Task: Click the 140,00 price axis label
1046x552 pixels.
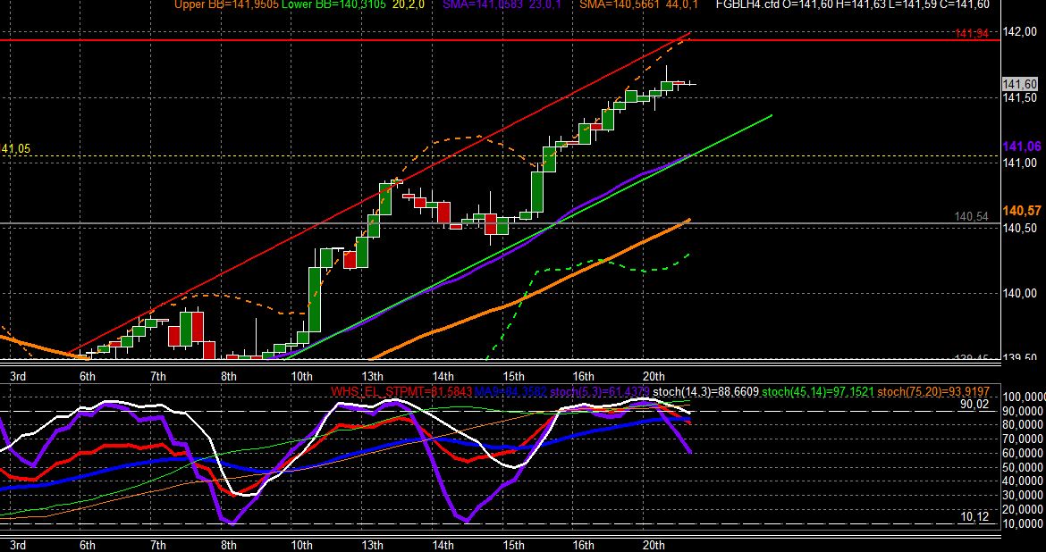Action: click(1020, 293)
